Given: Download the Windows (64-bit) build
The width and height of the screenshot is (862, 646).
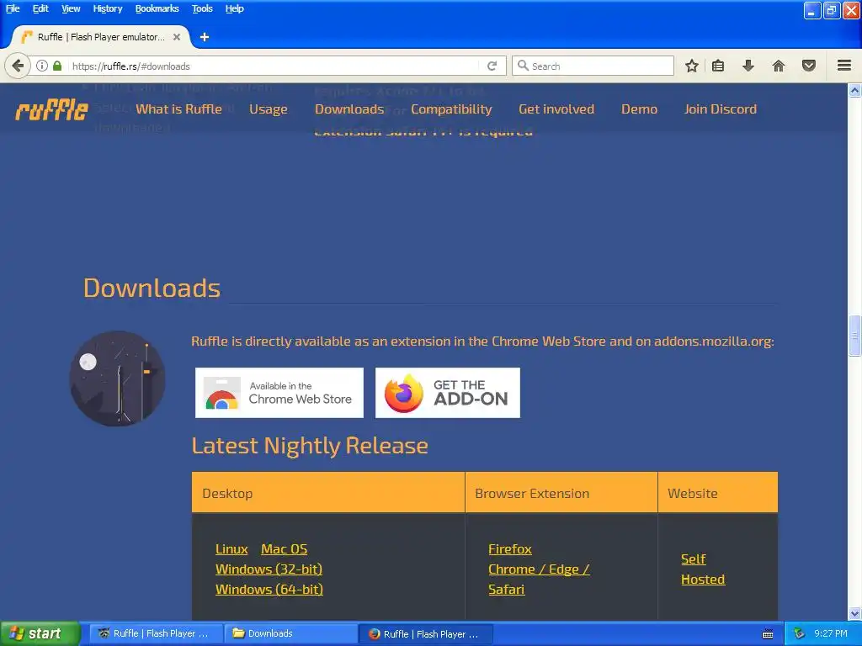Looking at the screenshot, I should (269, 590).
